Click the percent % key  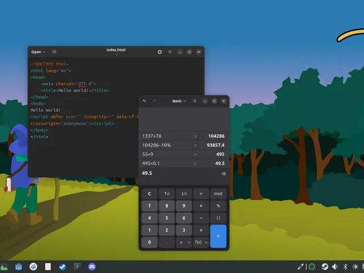218,206
